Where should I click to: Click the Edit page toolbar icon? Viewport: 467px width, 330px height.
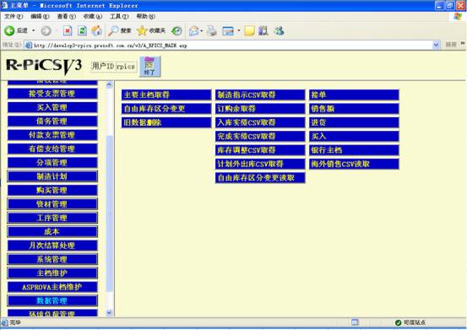[x=228, y=31]
